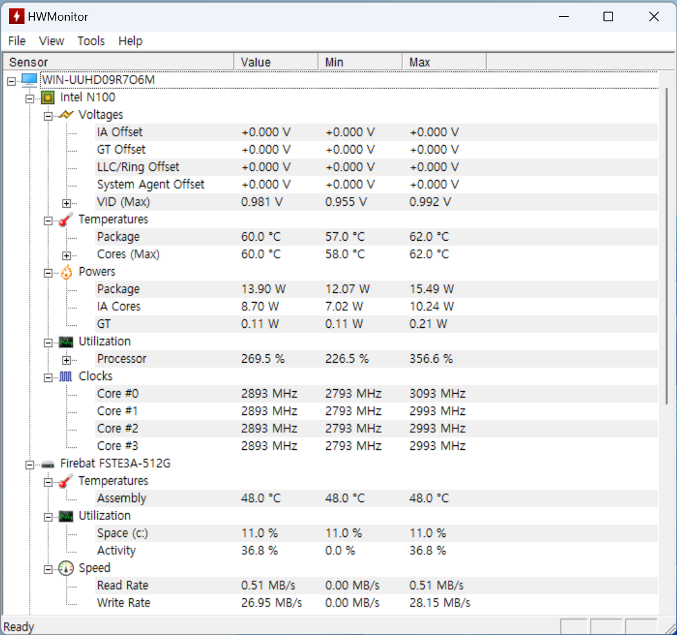677x635 pixels.
Task: Select the Space (c:) row
Action: point(376,534)
